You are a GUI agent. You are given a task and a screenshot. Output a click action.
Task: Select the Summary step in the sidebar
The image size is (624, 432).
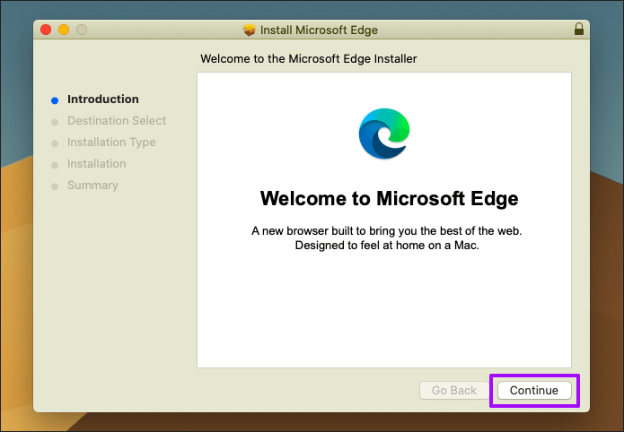[x=92, y=186]
